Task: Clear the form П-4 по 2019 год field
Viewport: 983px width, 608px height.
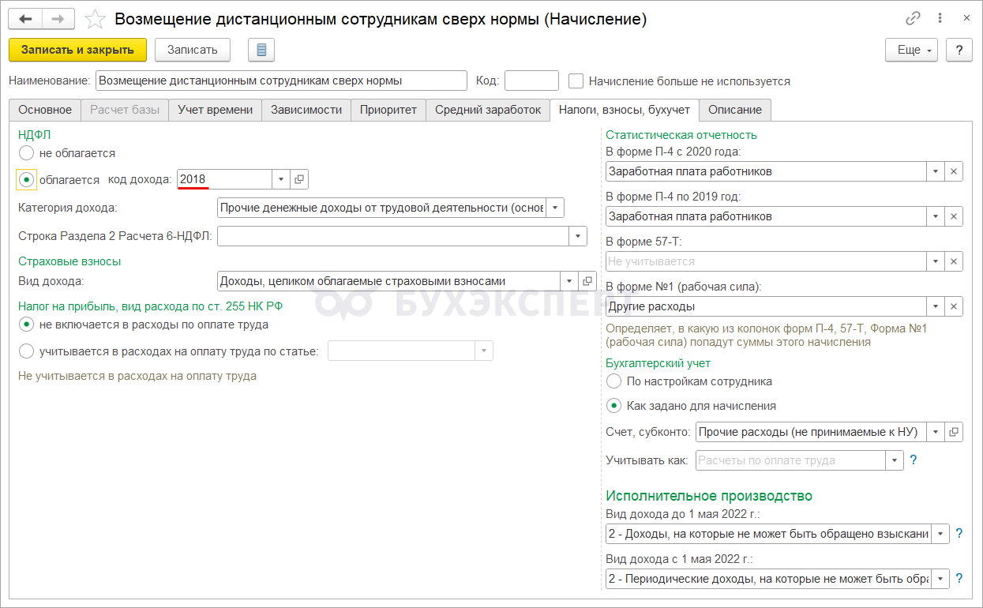Action: (x=954, y=216)
